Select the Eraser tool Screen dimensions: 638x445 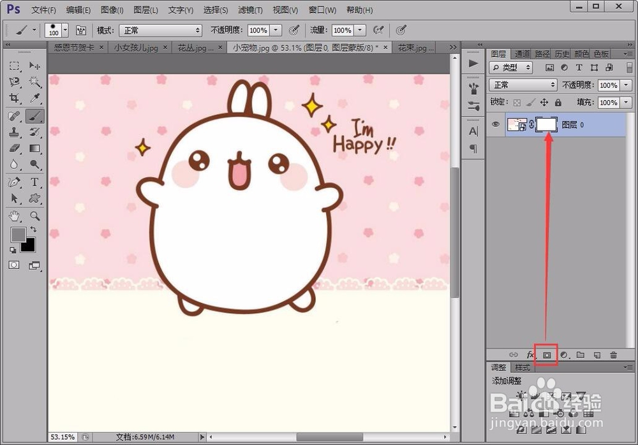click(14, 149)
